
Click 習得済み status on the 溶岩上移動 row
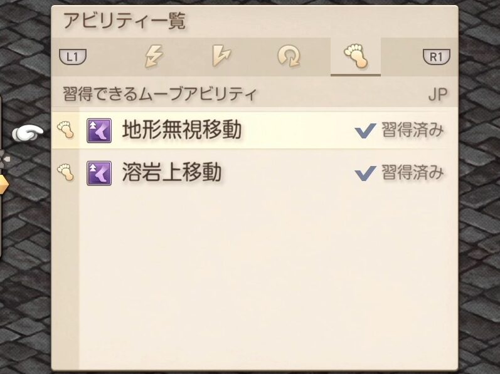tap(412, 172)
